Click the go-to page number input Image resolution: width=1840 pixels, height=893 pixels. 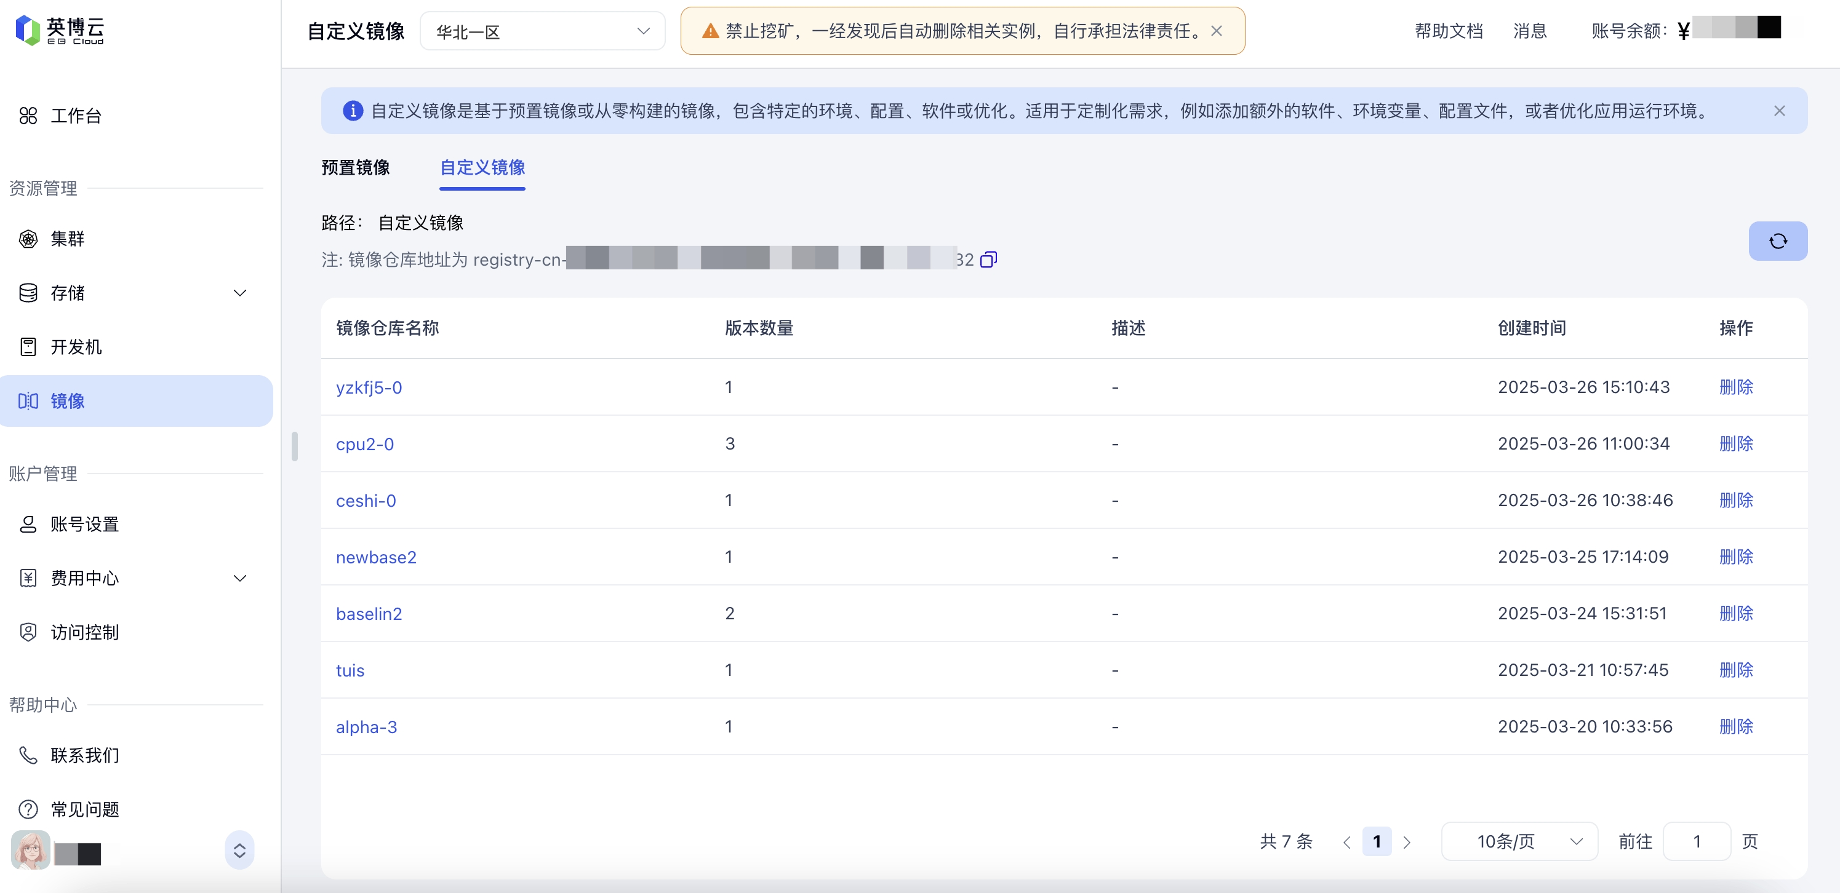pyautogui.click(x=1696, y=841)
